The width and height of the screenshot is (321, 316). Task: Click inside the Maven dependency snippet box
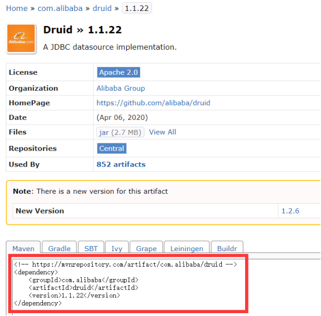[129, 284]
